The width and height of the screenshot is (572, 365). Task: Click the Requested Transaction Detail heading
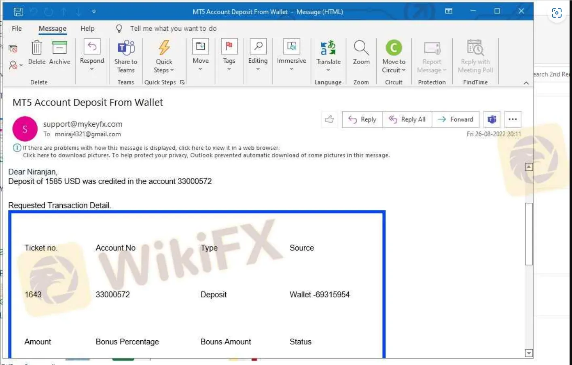pos(59,206)
